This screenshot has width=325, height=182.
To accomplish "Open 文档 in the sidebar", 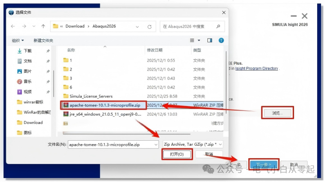I will [27, 61].
